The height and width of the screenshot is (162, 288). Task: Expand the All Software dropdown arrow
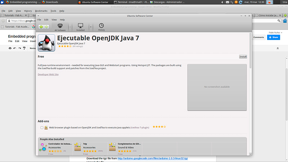70,27
